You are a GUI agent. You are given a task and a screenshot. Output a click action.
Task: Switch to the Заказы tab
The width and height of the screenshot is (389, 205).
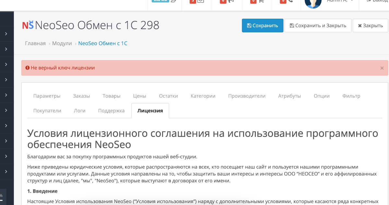click(x=81, y=96)
